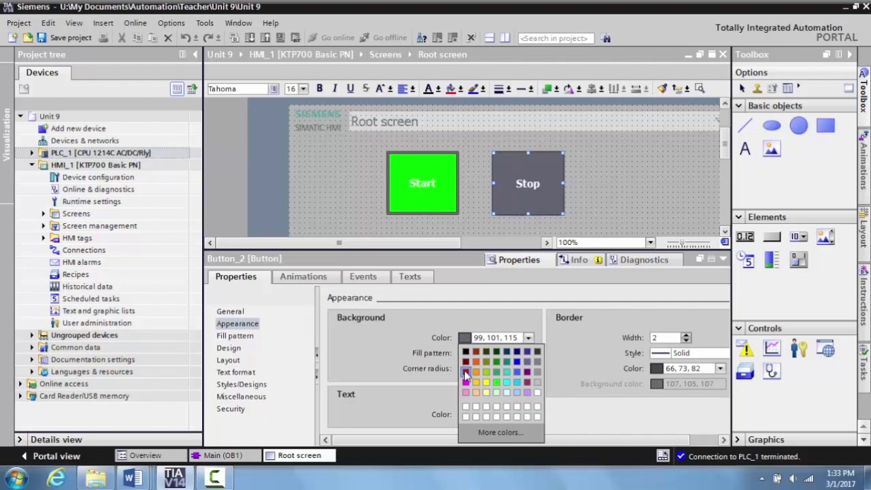Select the Graphic view object
Screen dimensions: 871x490
(772, 149)
